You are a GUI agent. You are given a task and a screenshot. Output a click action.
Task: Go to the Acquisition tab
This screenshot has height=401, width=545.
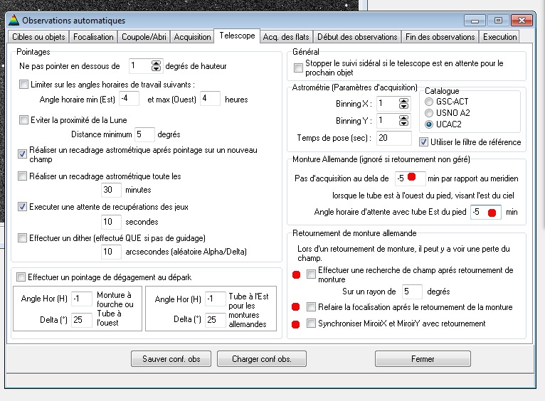pyautogui.click(x=192, y=37)
